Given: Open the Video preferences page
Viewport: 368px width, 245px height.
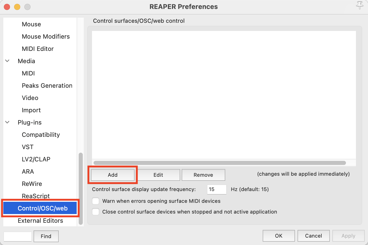Looking at the screenshot, I should coord(30,98).
